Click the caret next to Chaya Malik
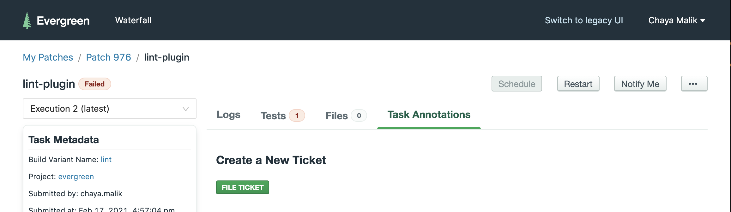The image size is (731, 212). pyautogui.click(x=703, y=21)
